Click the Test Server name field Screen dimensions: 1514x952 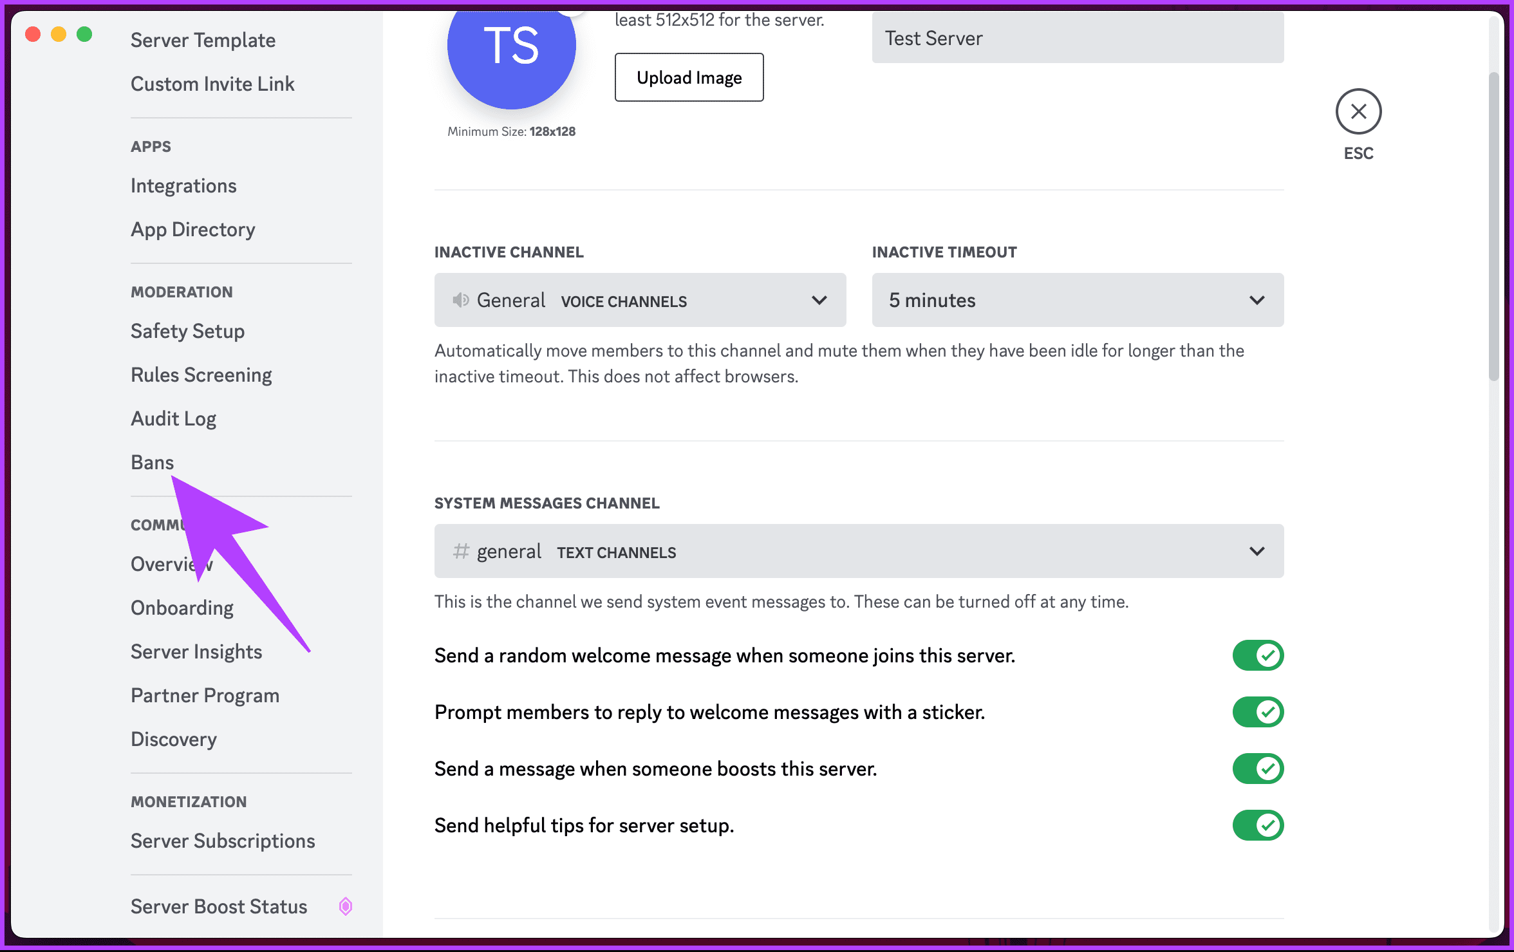click(x=1078, y=38)
